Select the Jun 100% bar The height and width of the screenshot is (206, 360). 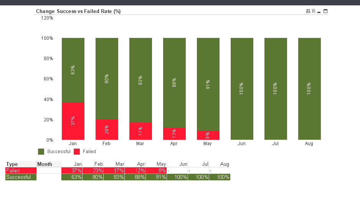coord(242,89)
